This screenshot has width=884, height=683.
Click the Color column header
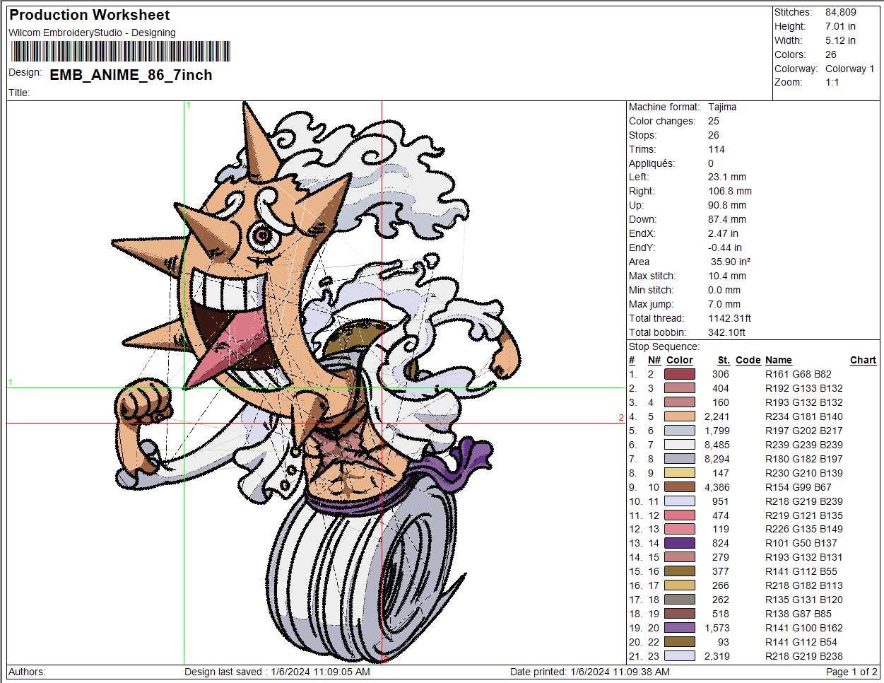click(679, 360)
